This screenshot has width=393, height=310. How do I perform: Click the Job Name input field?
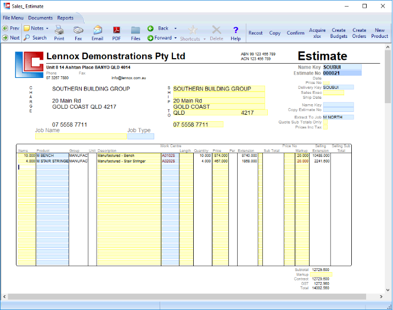80,137
